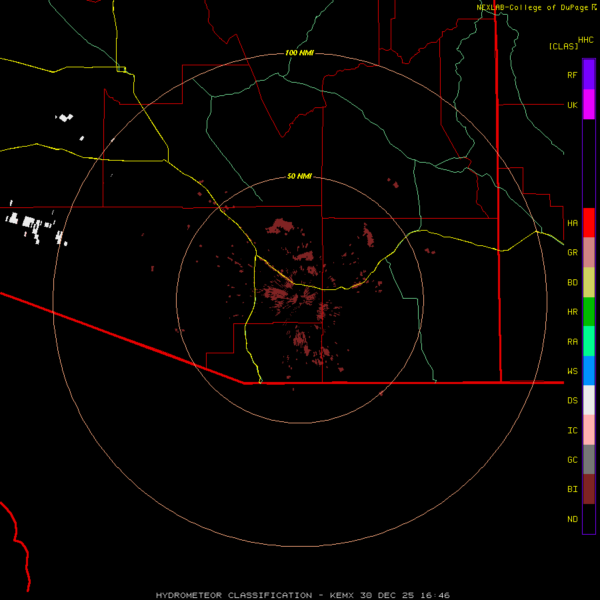Click the GR legend label
Image resolution: width=600 pixels, height=600 pixels.
tap(572, 253)
